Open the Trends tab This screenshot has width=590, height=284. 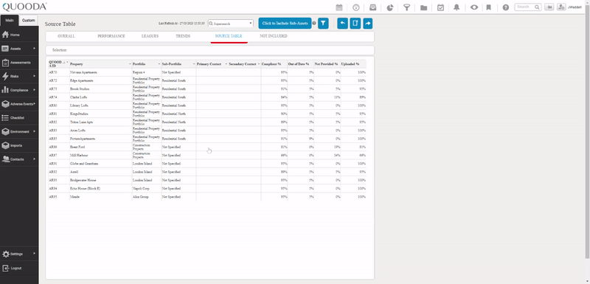[x=183, y=36]
